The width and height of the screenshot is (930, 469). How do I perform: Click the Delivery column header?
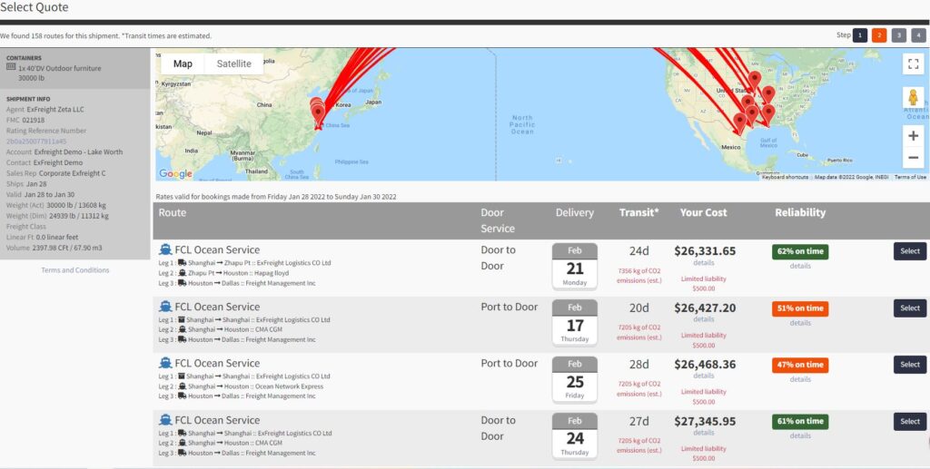point(575,212)
